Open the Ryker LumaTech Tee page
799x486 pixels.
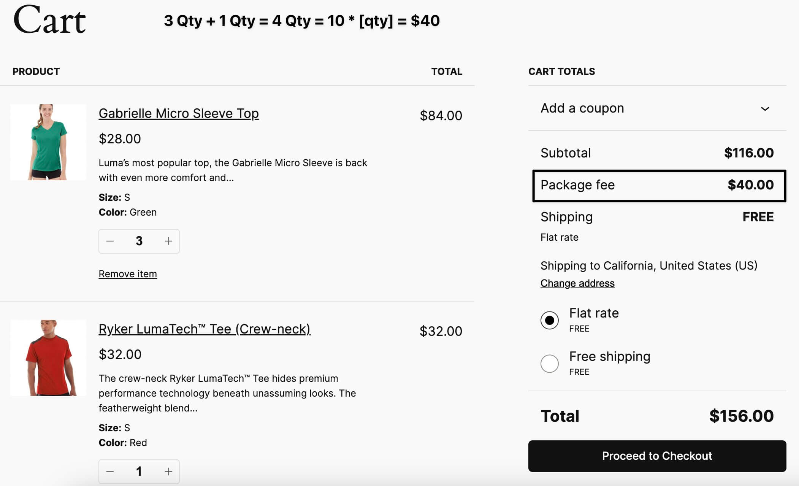[205, 329]
